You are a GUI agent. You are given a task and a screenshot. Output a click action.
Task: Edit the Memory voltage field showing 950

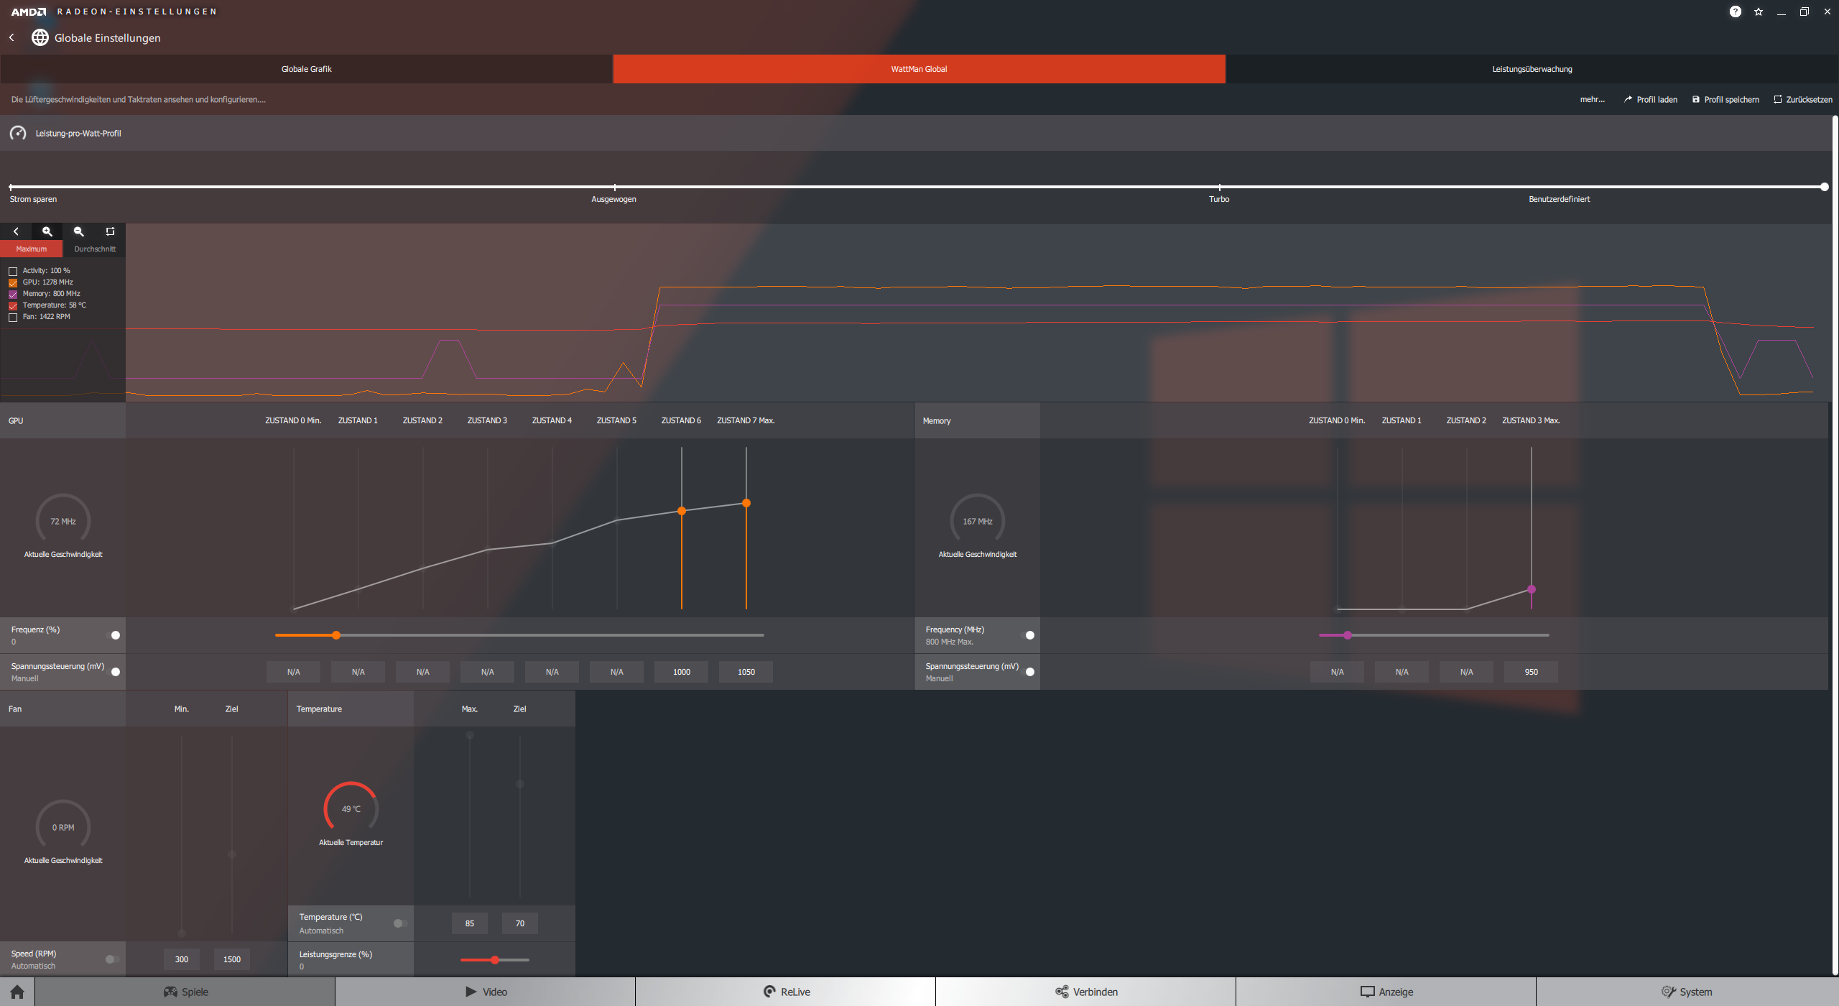click(1532, 672)
